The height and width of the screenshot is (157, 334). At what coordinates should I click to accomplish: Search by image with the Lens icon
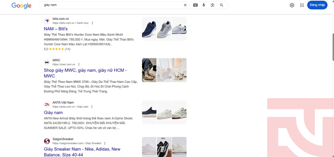212,5
